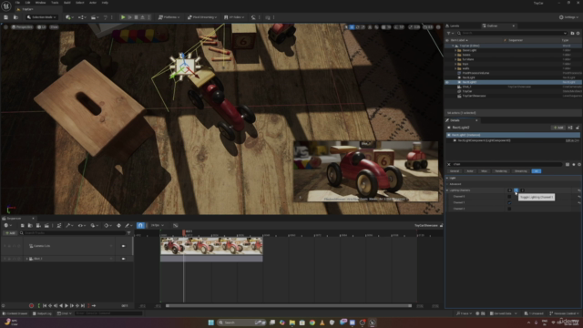Check the Channel 0 checkbox
The image size is (583, 328).
(509, 197)
